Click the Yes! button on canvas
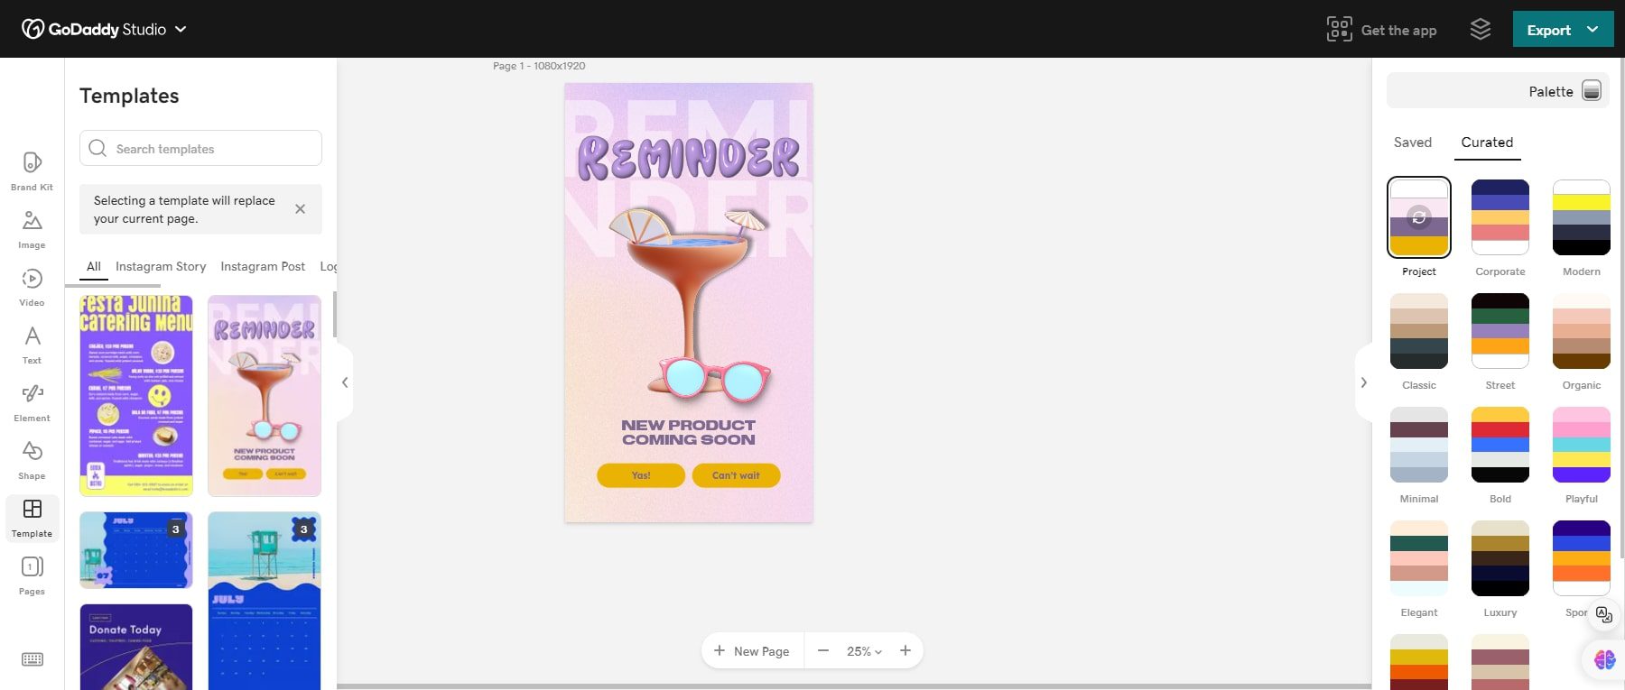The image size is (1625, 690). pyautogui.click(x=641, y=475)
